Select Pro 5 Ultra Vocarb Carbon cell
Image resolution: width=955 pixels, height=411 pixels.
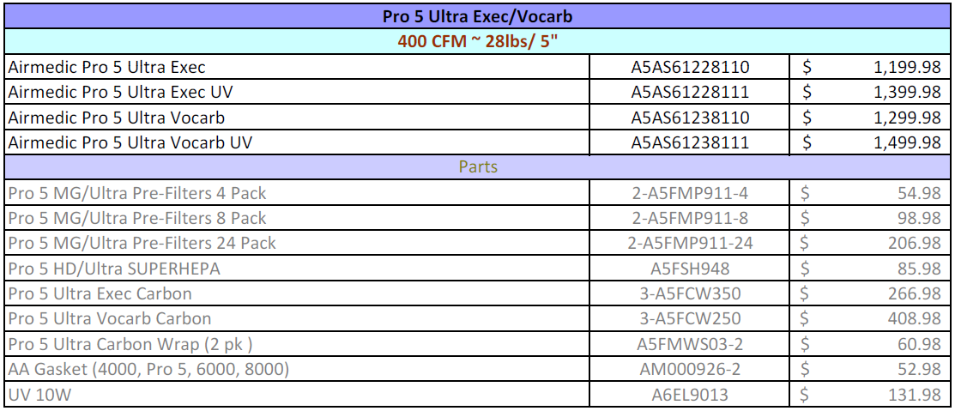(x=297, y=318)
